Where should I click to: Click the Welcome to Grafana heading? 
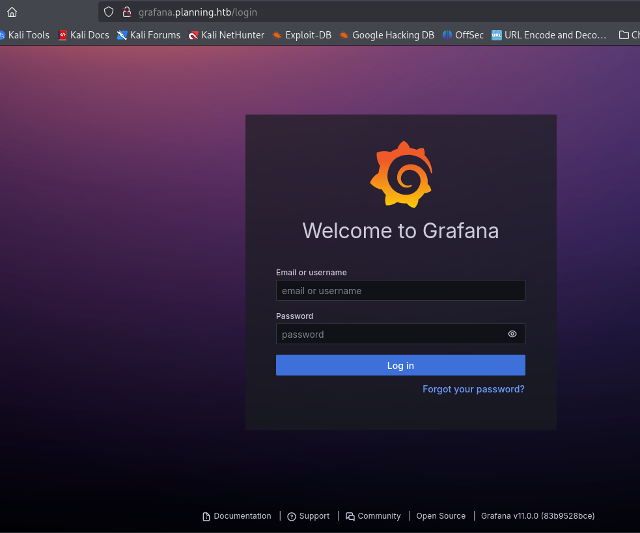[x=400, y=230]
